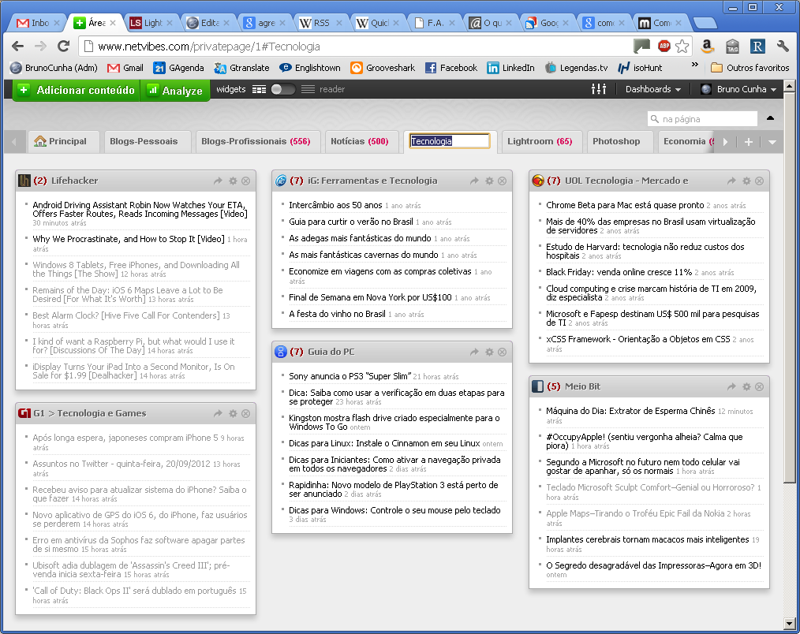This screenshot has width=800, height=634.
Task: Open the Bruno Cunha account menu
Action: pyautogui.click(x=738, y=89)
